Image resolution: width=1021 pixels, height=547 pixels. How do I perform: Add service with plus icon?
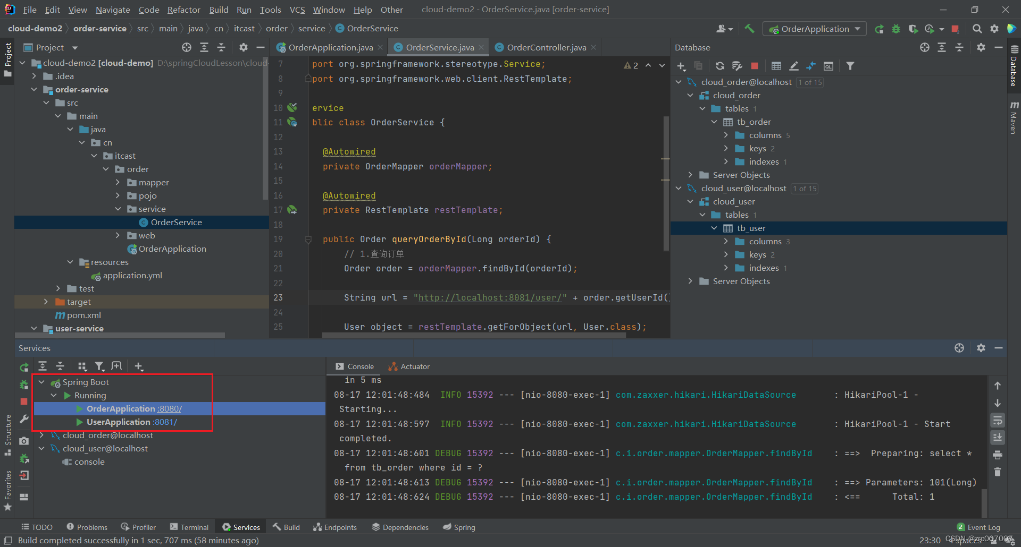click(138, 366)
